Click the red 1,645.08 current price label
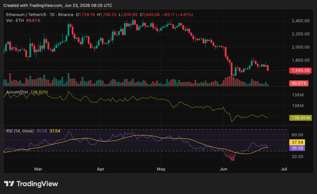Image resolution: width=317 pixels, height=194 pixels. pos(300,70)
